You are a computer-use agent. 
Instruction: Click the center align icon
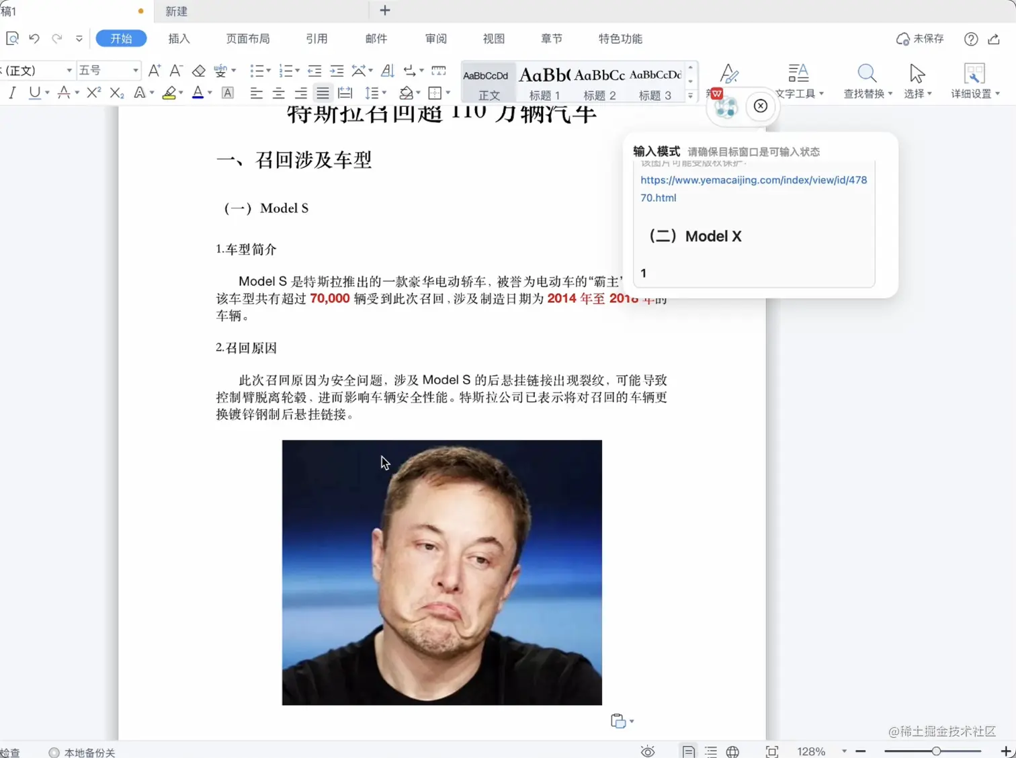pyautogui.click(x=278, y=93)
